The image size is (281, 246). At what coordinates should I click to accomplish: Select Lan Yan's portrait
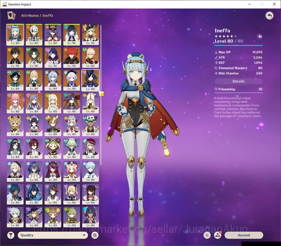coord(15,149)
